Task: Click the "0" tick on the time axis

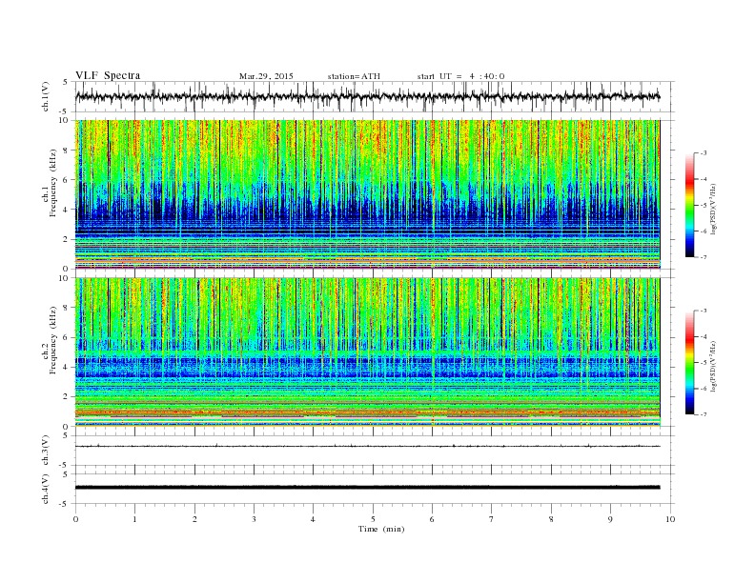Action: (x=75, y=519)
